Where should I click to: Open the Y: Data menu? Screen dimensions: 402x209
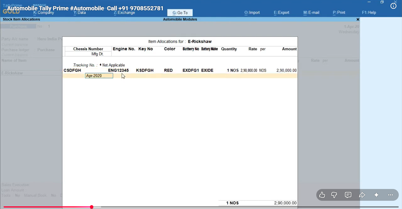(x=80, y=13)
